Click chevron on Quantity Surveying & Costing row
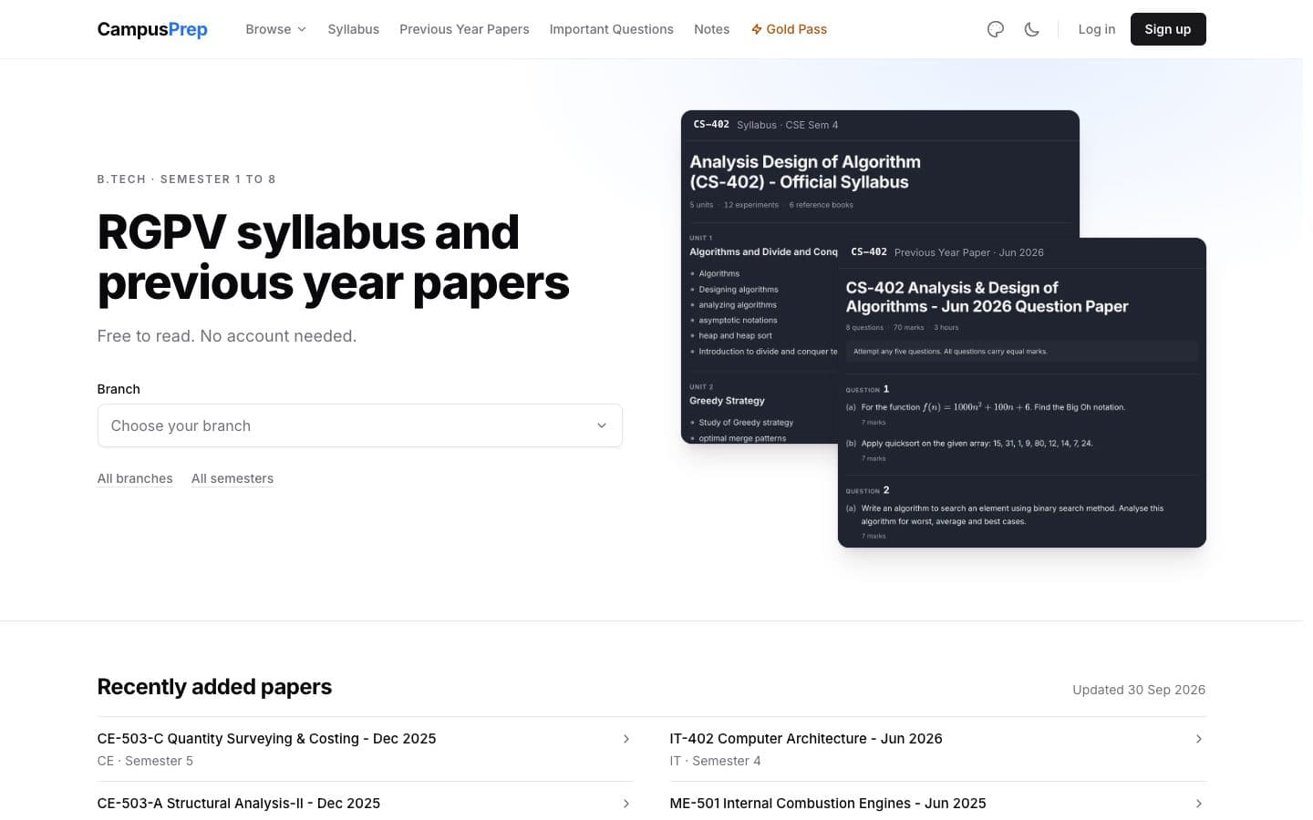 pos(626,739)
